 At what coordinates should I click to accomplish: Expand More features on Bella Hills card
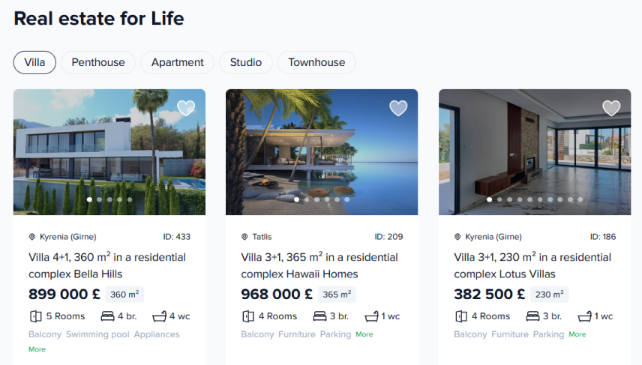(x=37, y=349)
